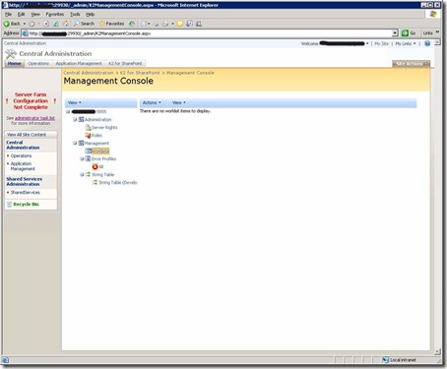Viewport: 447px width, 369px height.
Task: Open the History icon in the toolbar
Action: click(x=132, y=24)
